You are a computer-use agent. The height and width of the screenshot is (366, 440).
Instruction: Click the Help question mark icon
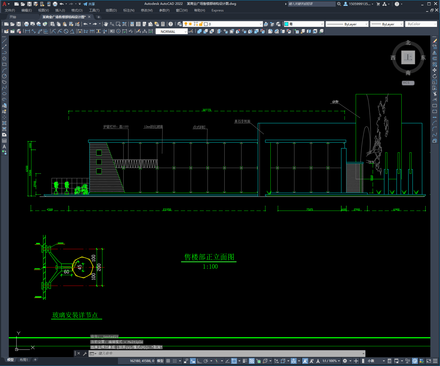point(170,24)
